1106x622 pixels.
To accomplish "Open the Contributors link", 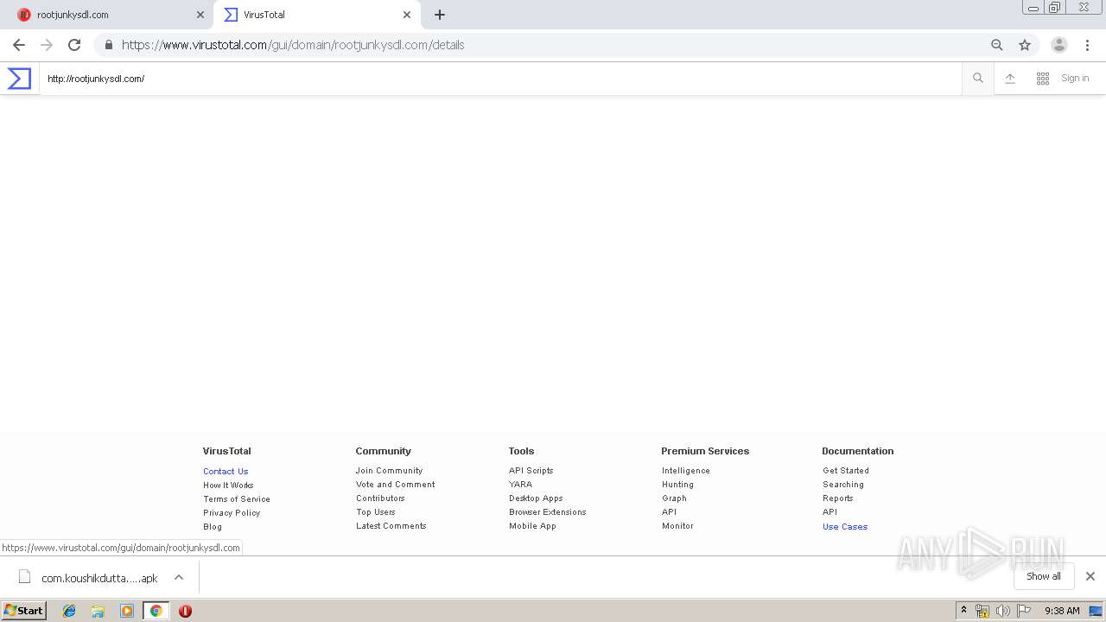I will click(x=380, y=498).
